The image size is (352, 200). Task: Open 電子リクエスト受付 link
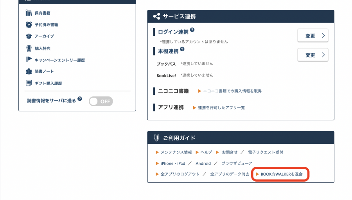tap(266, 152)
